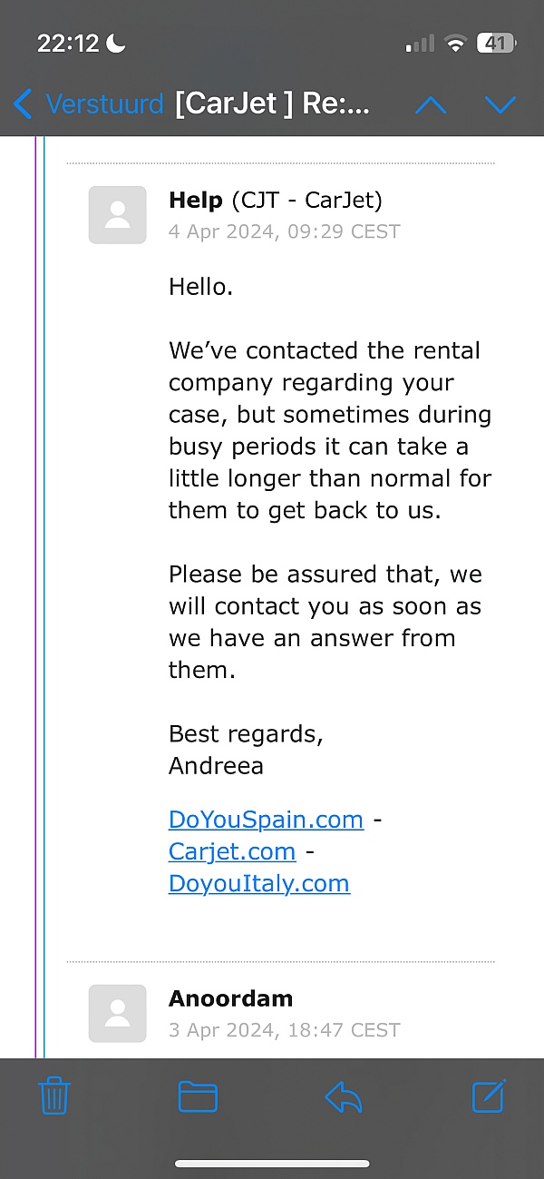Image resolution: width=544 pixels, height=1179 pixels.
Task: Go to previous message with up chevron
Action: [431, 105]
